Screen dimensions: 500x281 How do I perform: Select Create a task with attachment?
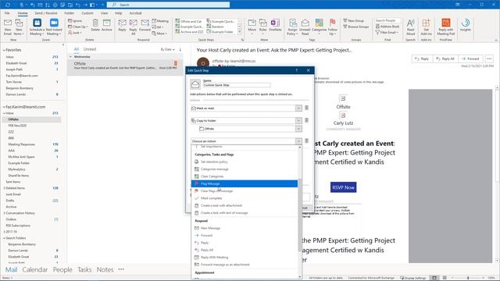245,205
